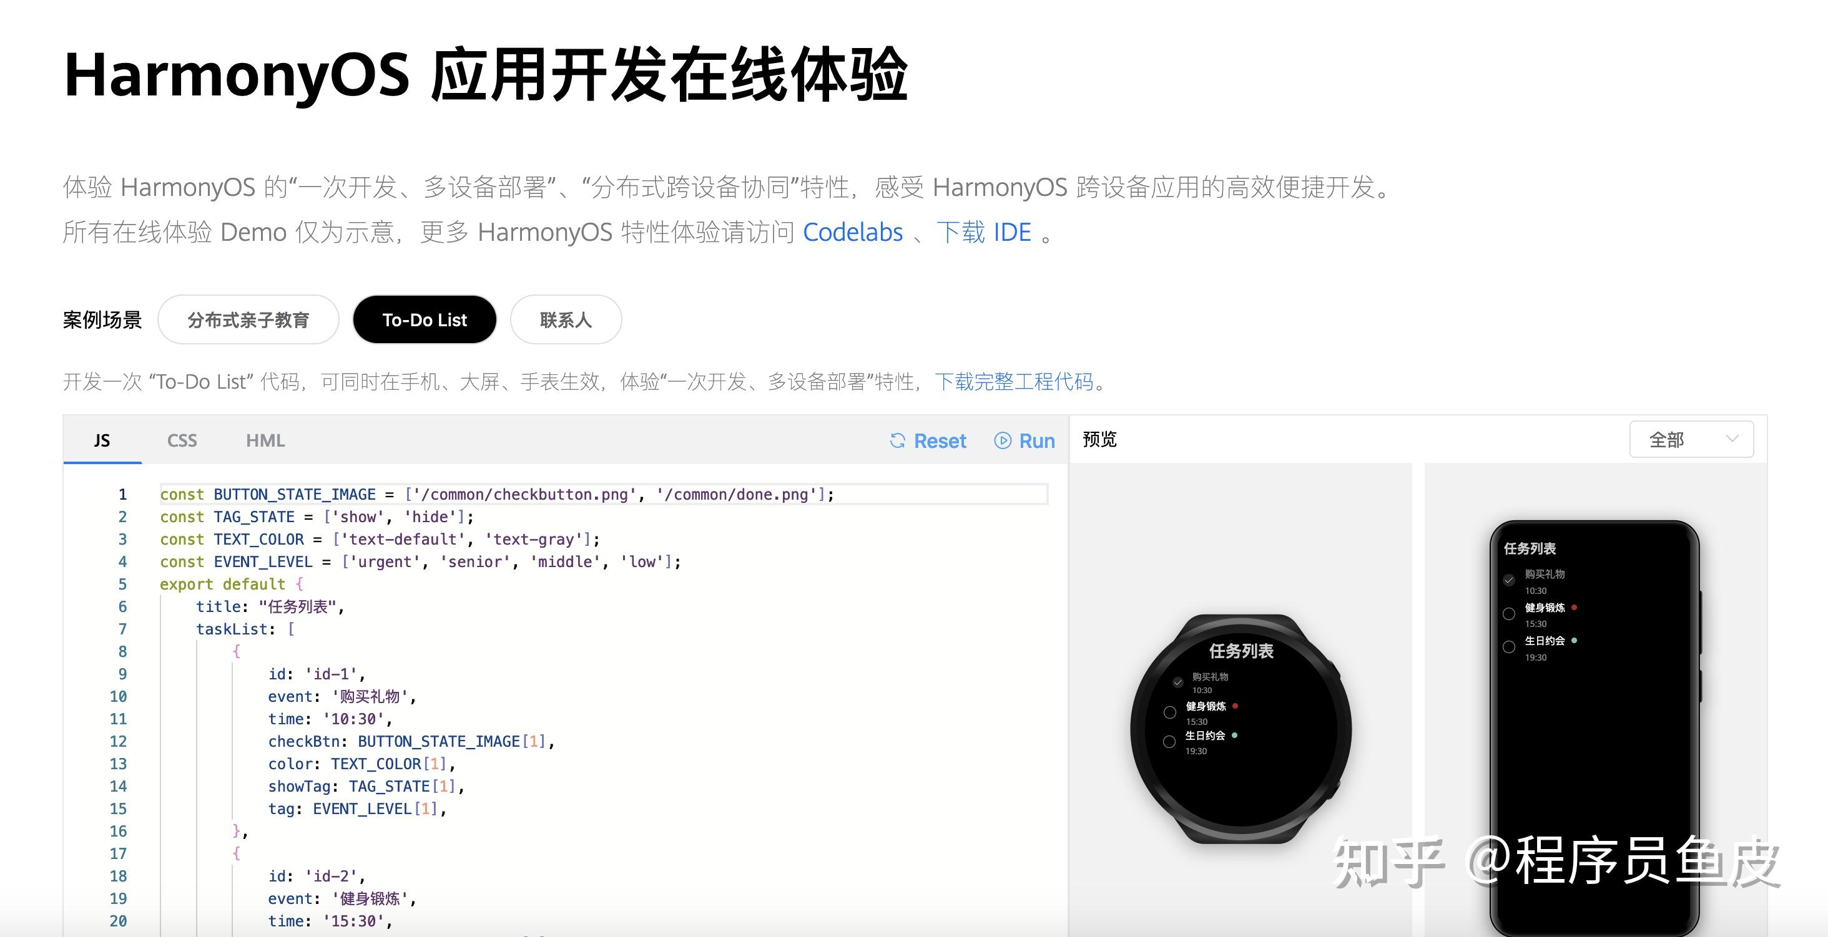Select the To-Do List scenario button
This screenshot has width=1828, height=937.
click(x=425, y=320)
